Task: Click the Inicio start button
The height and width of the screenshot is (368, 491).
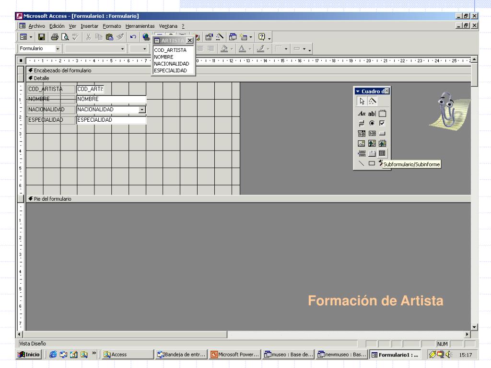Action: pos(29,354)
